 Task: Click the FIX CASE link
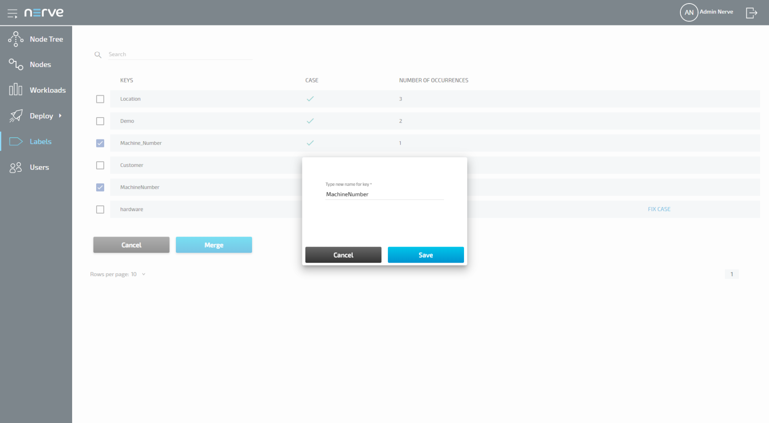pyautogui.click(x=659, y=209)
